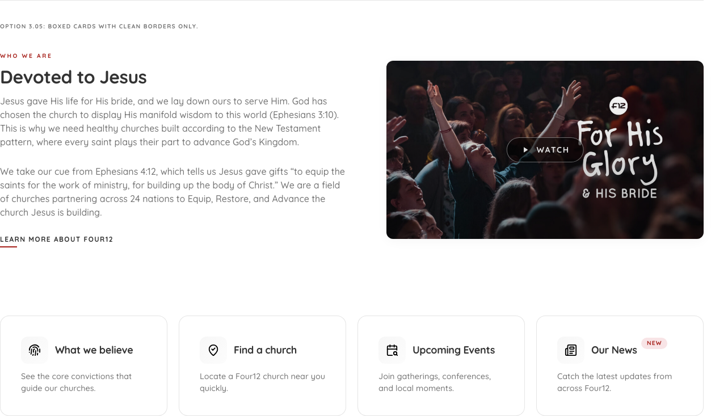
Task: Click the 'Catch the latest updates' card description
Action: [x=615, y=383]
